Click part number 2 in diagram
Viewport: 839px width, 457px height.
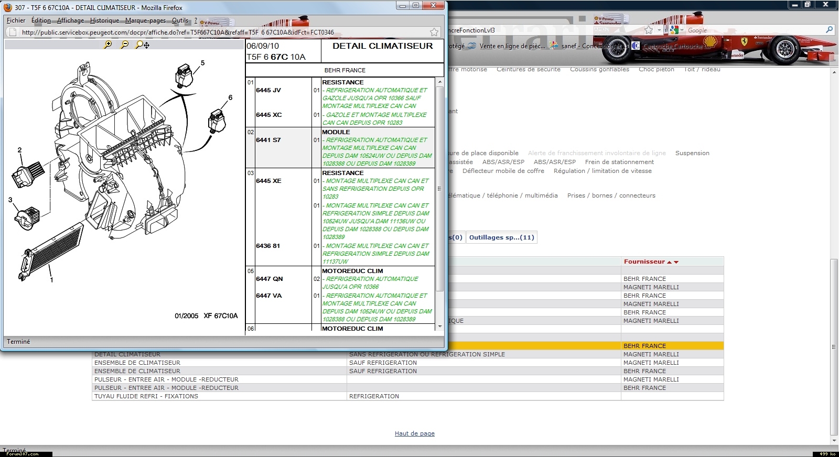tap(20, 150)
